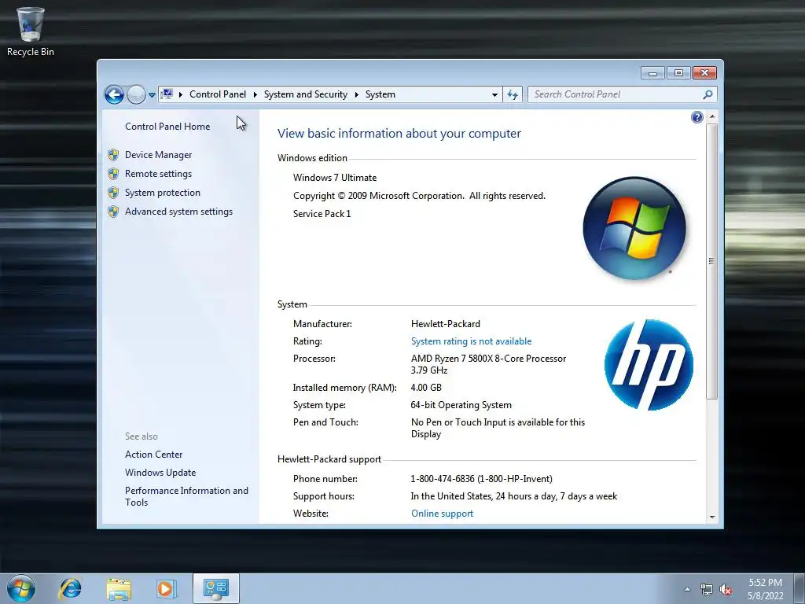Screen dimensions: 805x604
Task: Click shield icon beside Advanced system settings
Action: coord(113,212)
